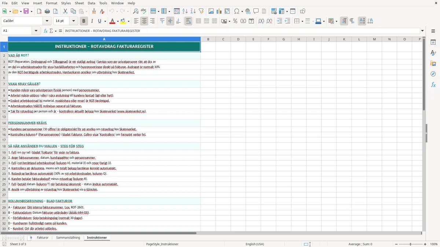Toggle Italic formatting

pyautogui.click(x=92, y=21)
